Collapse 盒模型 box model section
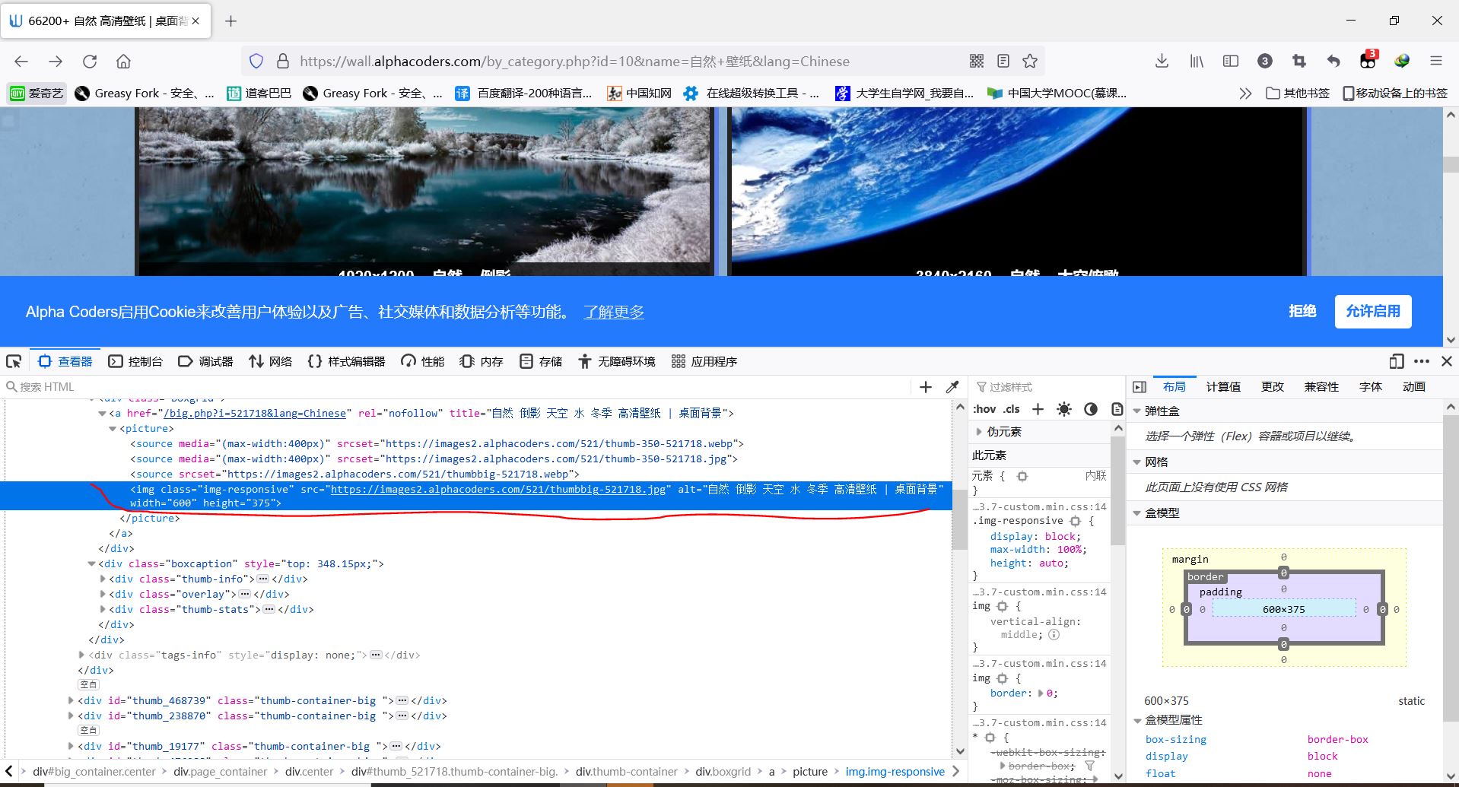Screen dimensions: 1459x787 [x=1137, y=513]
